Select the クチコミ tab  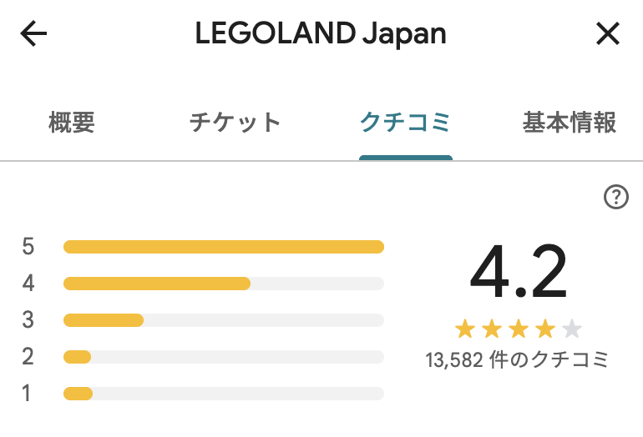pos(405,123)
